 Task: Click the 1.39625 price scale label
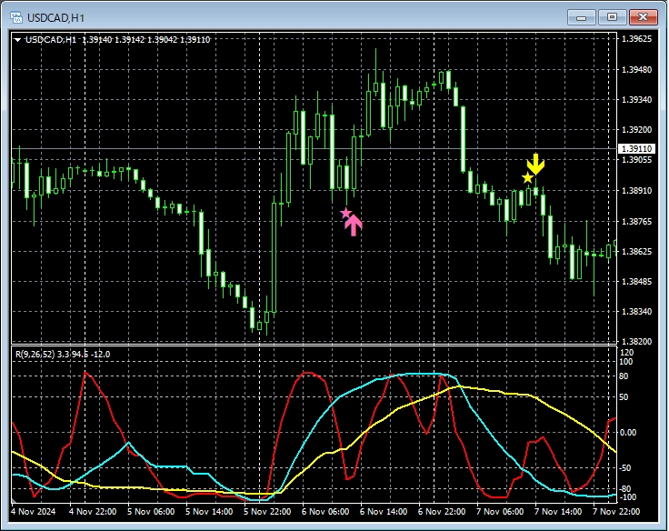point(634,39)
